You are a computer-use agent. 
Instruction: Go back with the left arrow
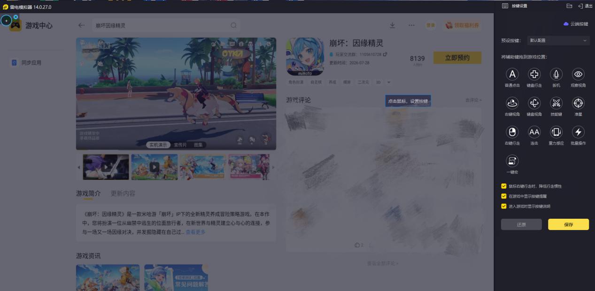pos(82,25)
